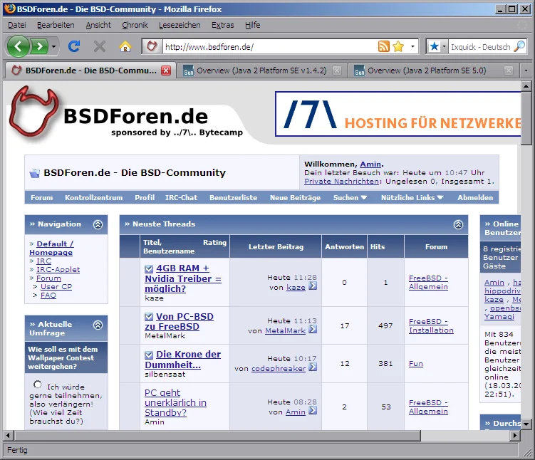Click the thread icon next to Die Krone der Dummheit

click(149, 355)
